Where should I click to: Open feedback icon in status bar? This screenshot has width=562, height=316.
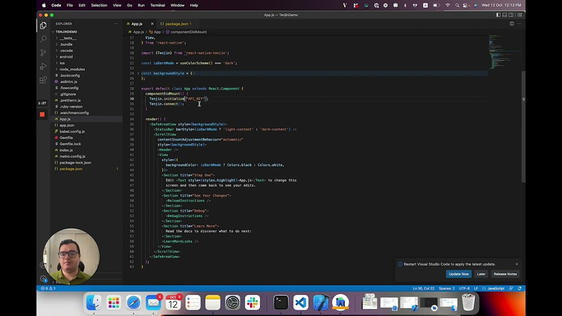point(511,289)
